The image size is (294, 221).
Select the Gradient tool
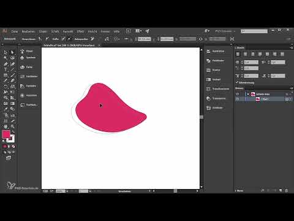point(12,103)
